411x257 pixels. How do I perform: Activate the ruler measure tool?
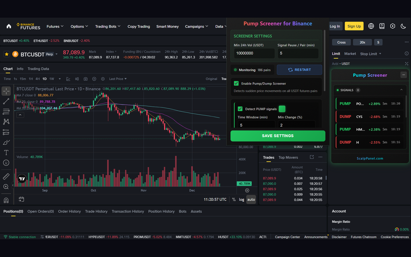(6, 176)
